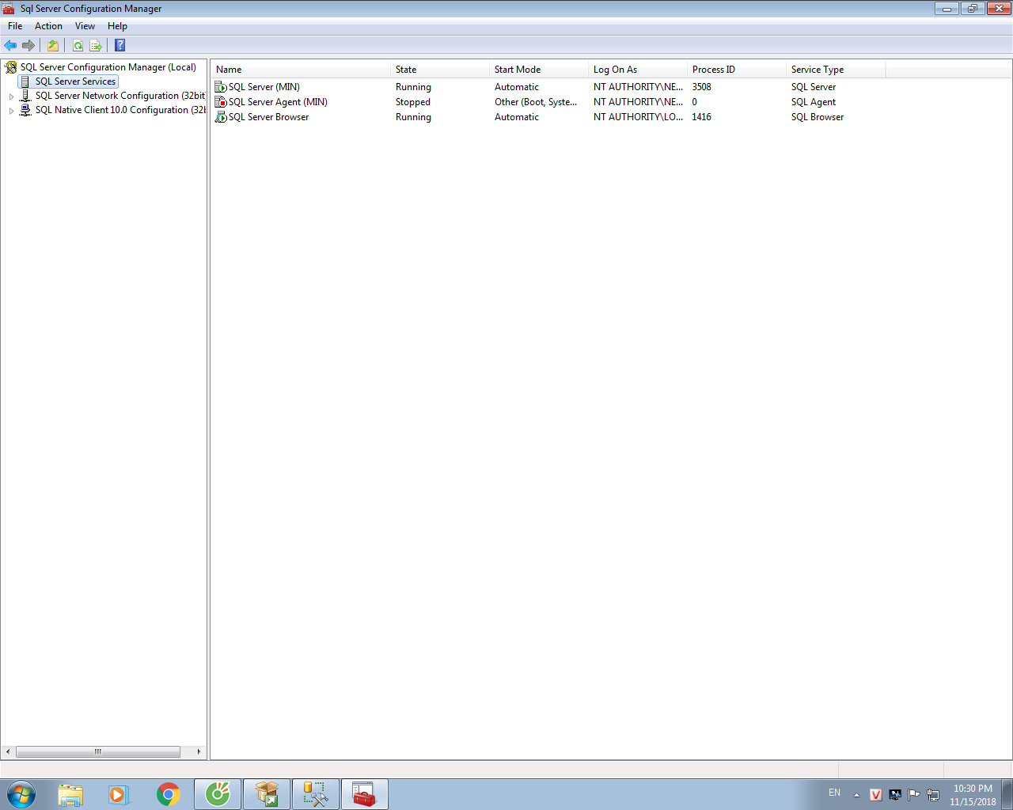The image size is (1013, 810).
Task: Click the red toolbox Configuration Manager taskbar icon
Action: coord(365,794)
